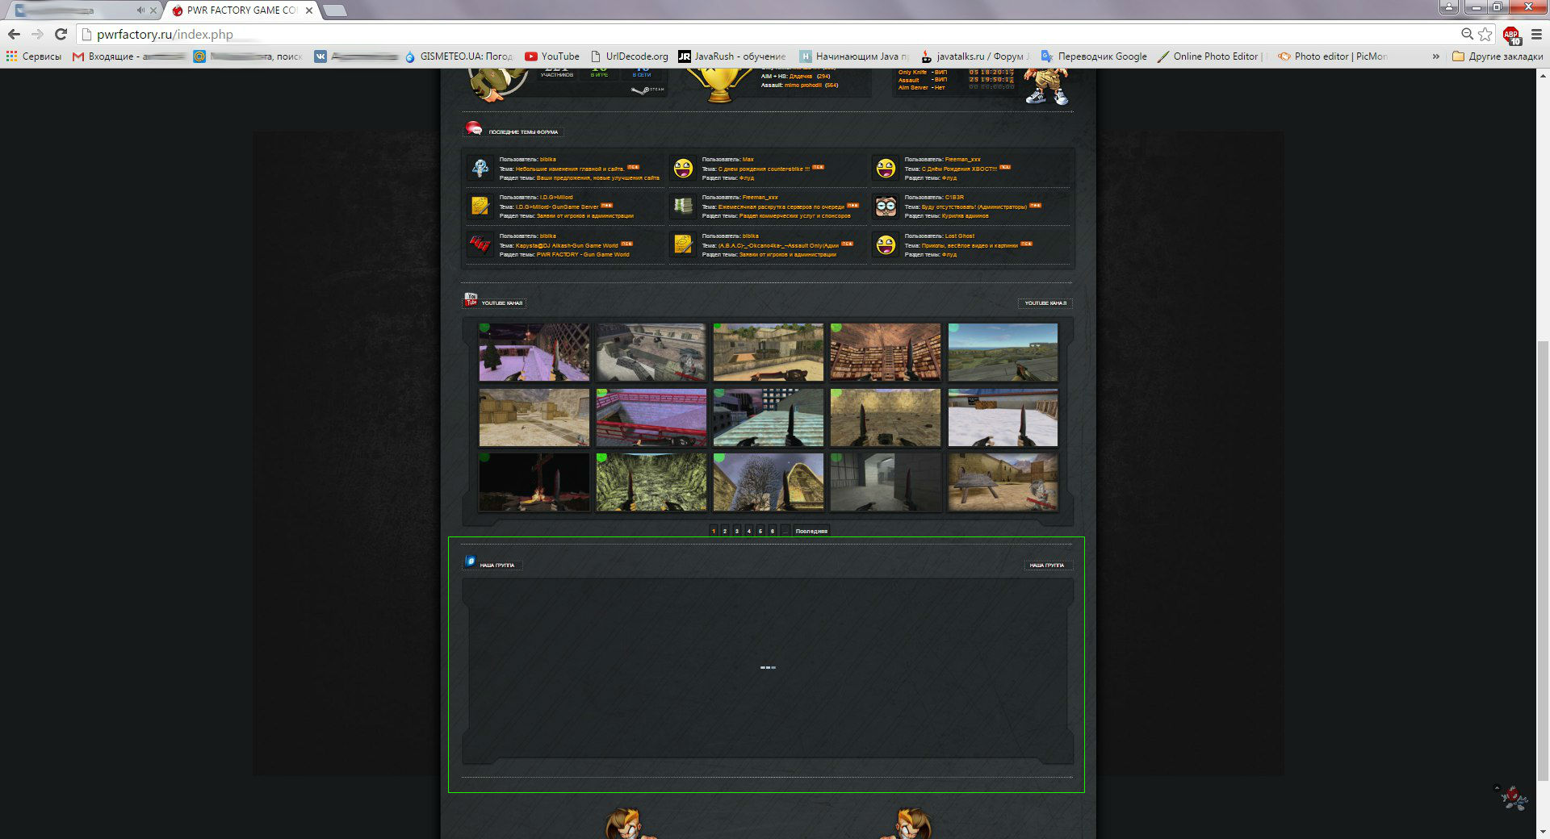The width and height of the screenshot is (1550, 839).
Task: Open the YouTube bookmark in bookmarks bar
Action: pyautogui.click(x=552, y=56)
